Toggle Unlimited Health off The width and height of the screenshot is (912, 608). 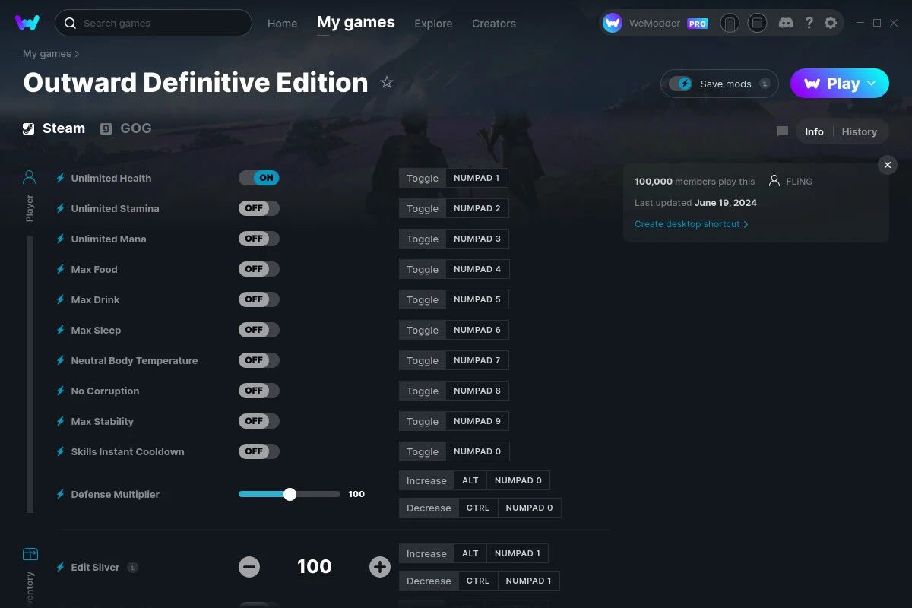[x=259, y=177]
